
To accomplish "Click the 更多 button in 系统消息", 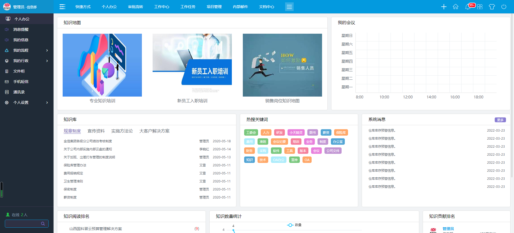I will coord(500,120).
